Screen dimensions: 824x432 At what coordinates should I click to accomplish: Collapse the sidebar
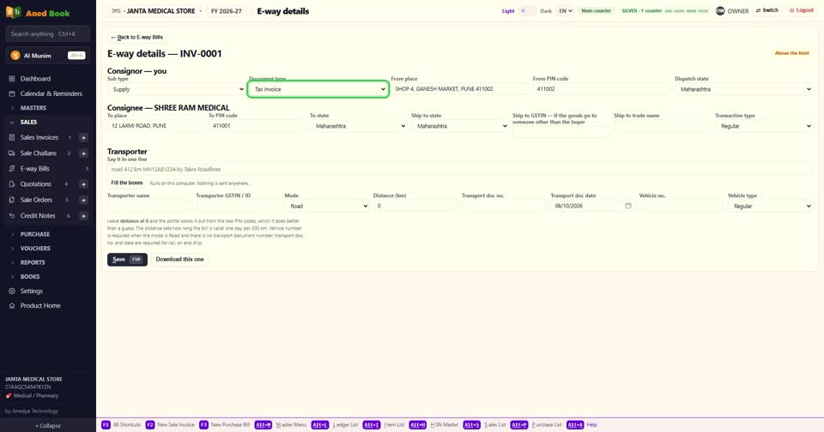48,426
